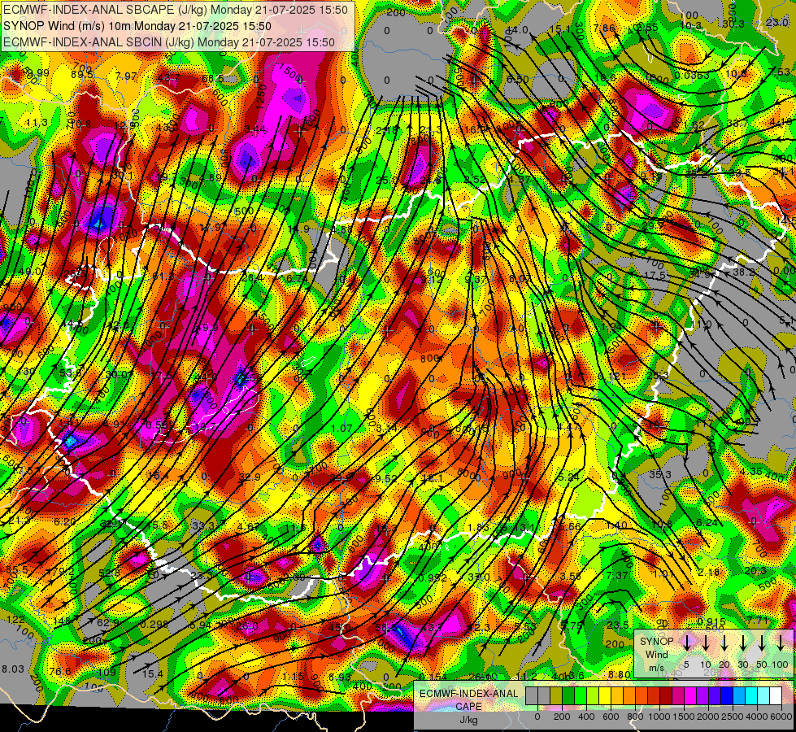
Task: Pick the yellow swatch in CAPE scale
Action: [605, 696]
